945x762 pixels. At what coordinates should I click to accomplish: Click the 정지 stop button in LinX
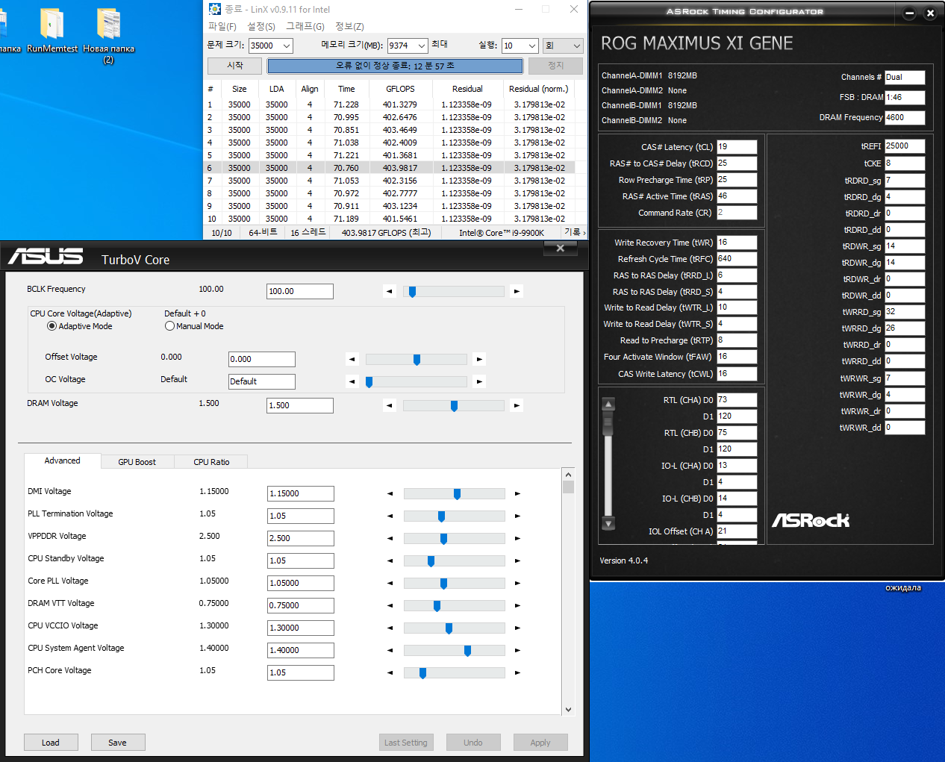[x=556, y=66]
